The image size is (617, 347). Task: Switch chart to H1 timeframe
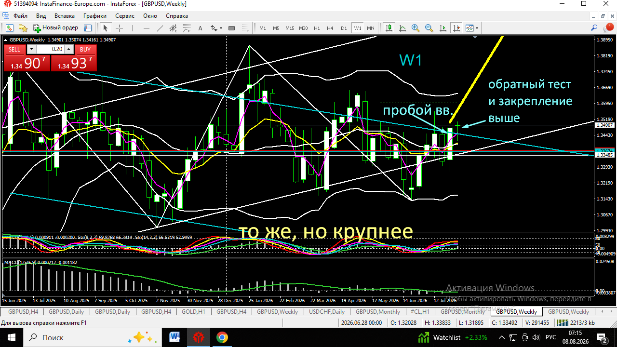click(x=317, y=28)
